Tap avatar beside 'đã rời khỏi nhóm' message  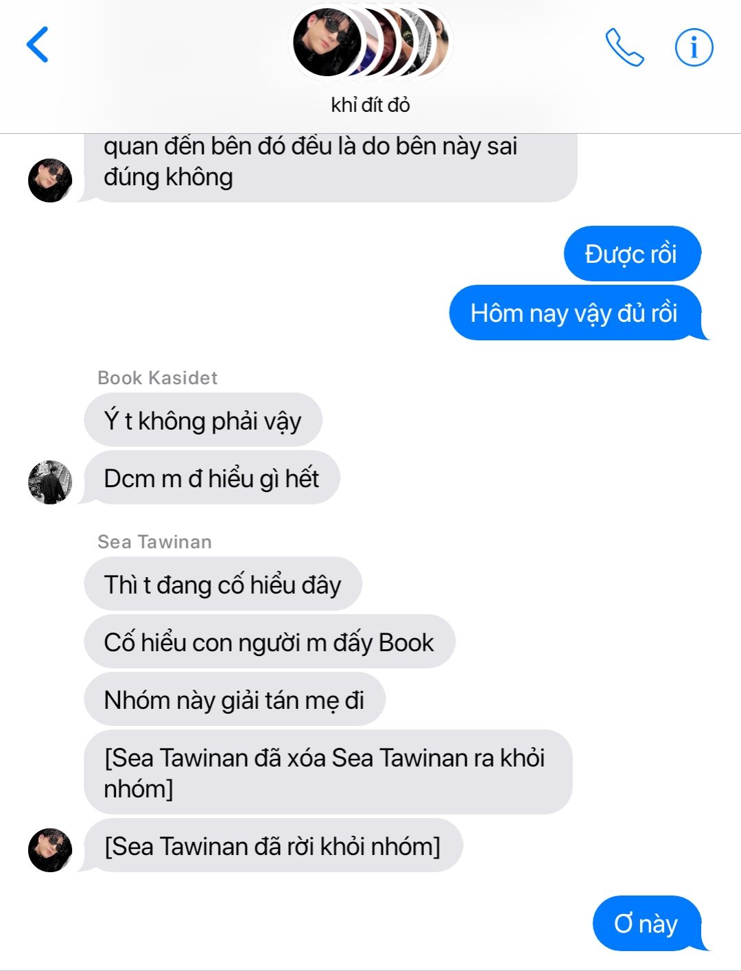50,850
